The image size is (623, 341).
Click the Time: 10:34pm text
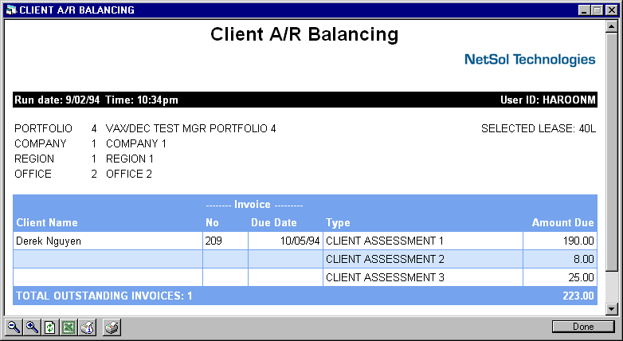142,100
